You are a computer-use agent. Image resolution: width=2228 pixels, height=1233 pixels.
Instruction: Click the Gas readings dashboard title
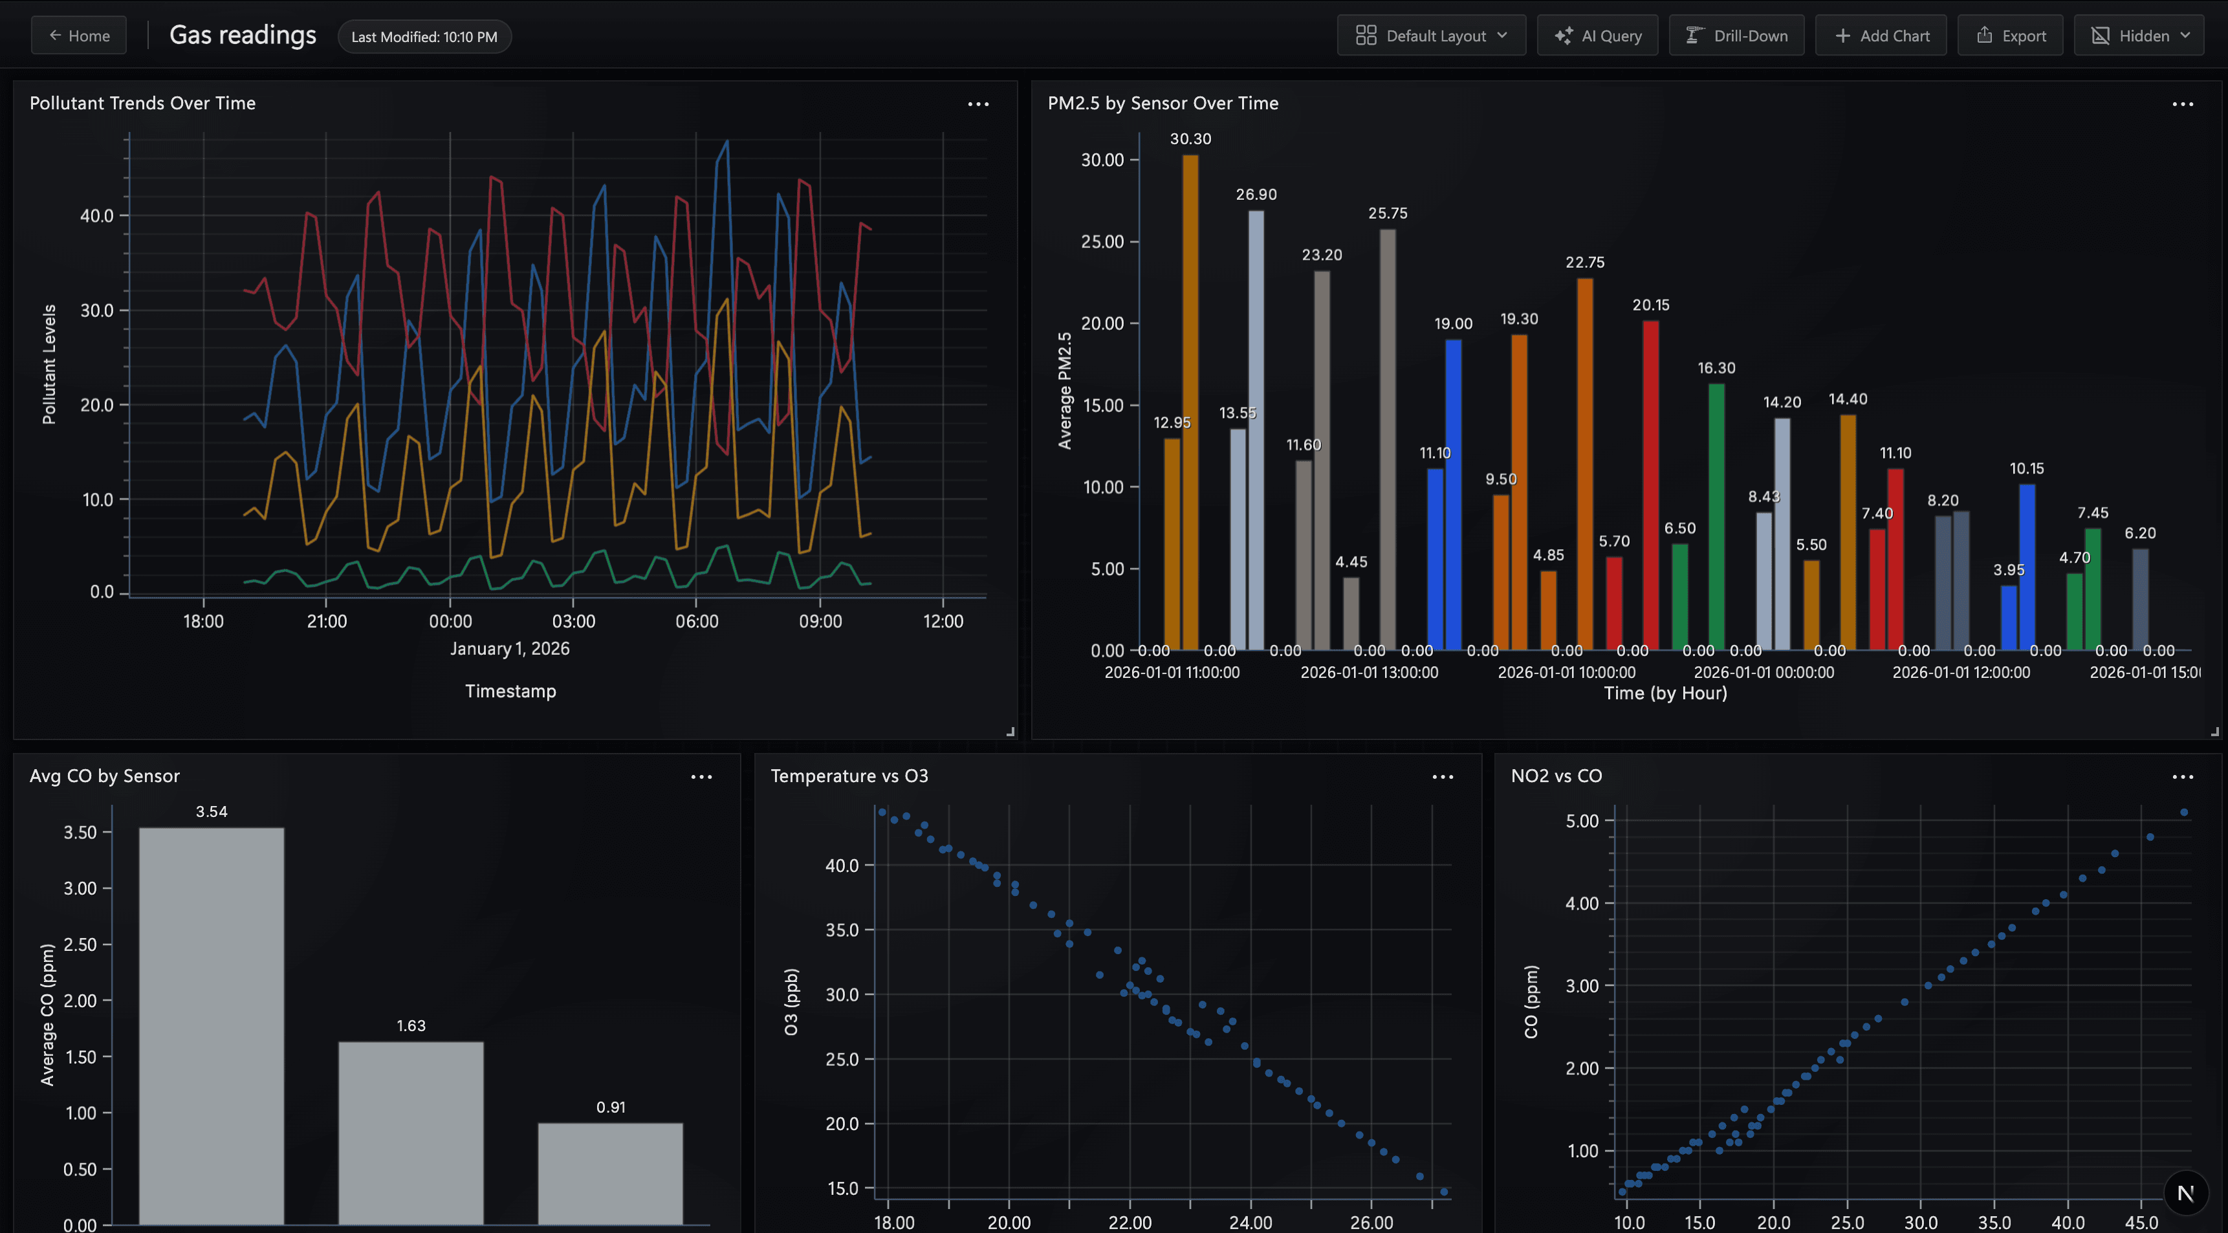(x=243, y=34)
